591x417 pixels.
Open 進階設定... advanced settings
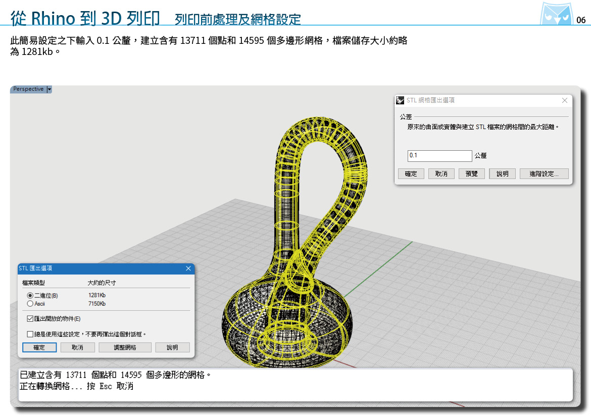pyautogui.click(x=544, y=173)
